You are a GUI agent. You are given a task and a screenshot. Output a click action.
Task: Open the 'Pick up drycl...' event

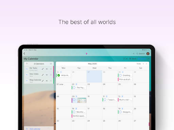click(x=125, y=79)
